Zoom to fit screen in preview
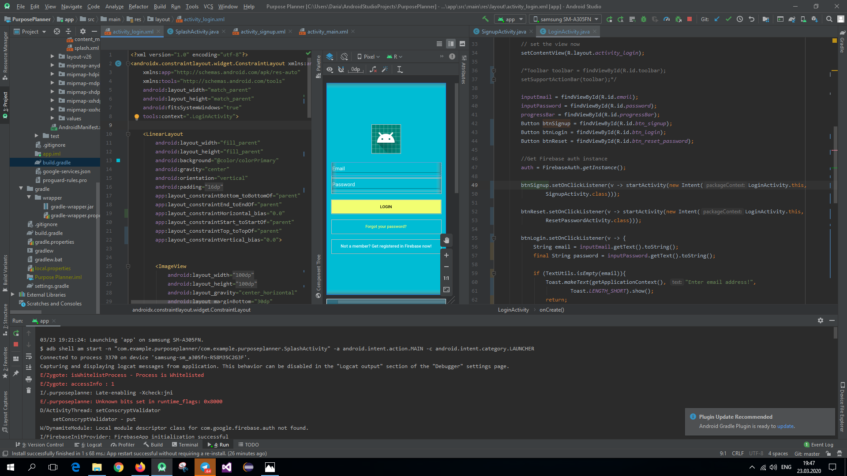 pos(446,290)
